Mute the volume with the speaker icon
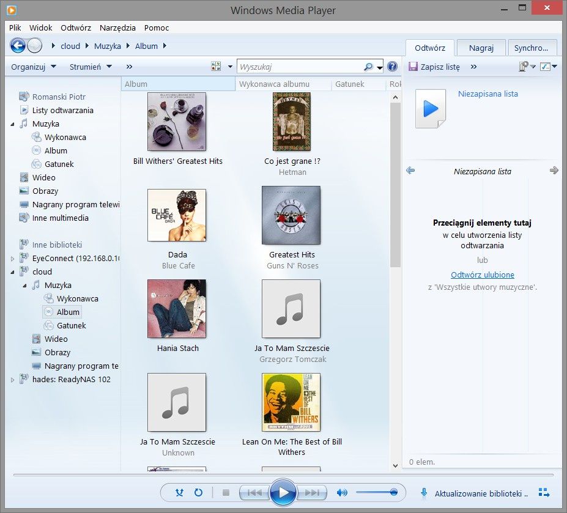 click(342, 492)
